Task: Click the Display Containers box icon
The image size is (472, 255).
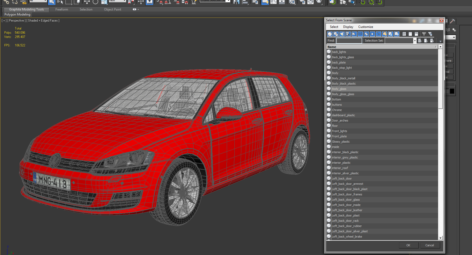Action: click(x=385, y=34)
